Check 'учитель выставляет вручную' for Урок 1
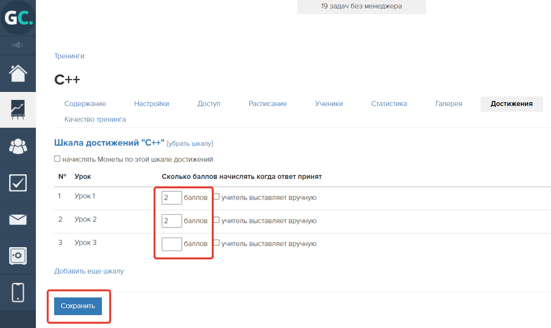 click(x=217, y=197)
